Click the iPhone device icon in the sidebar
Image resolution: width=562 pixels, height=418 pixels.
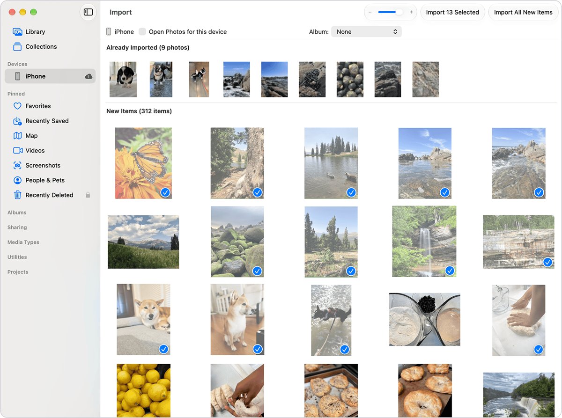(17, 76)
